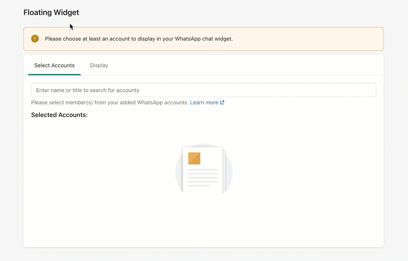The width and height of the screenshot is (408, 261).
Task: Click the "Please choose at least an account" warning text
Action: click(139, 39)
